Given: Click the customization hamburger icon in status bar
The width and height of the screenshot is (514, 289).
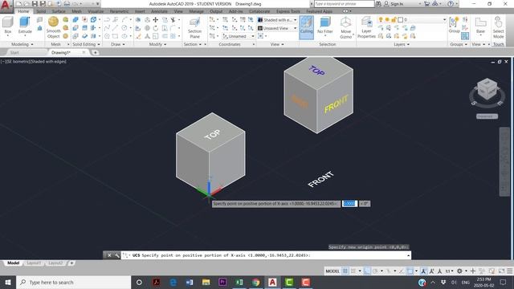Looking at the screenshot, I should pyautogui.click(x=509, y=271).
